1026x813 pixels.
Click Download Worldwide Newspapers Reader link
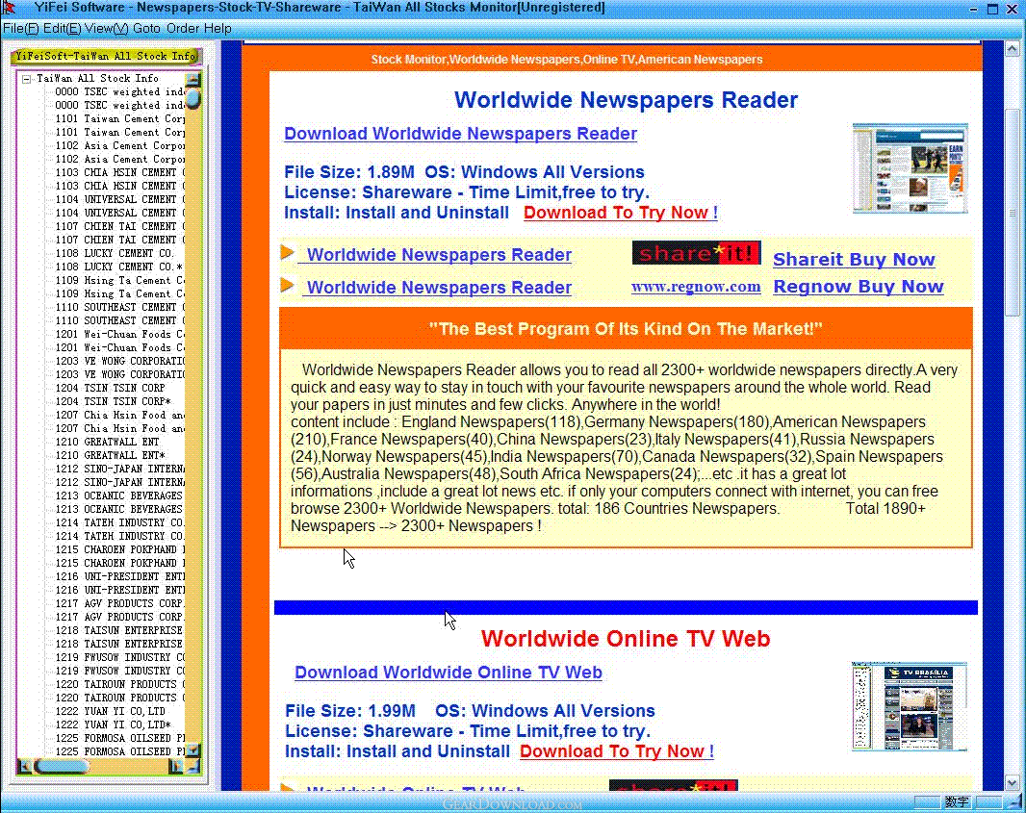[460, 134]
